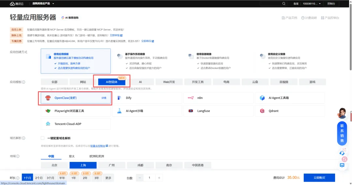Click info icon next to 时长
This screenshot has height=185, width=352.
(18, 178)
